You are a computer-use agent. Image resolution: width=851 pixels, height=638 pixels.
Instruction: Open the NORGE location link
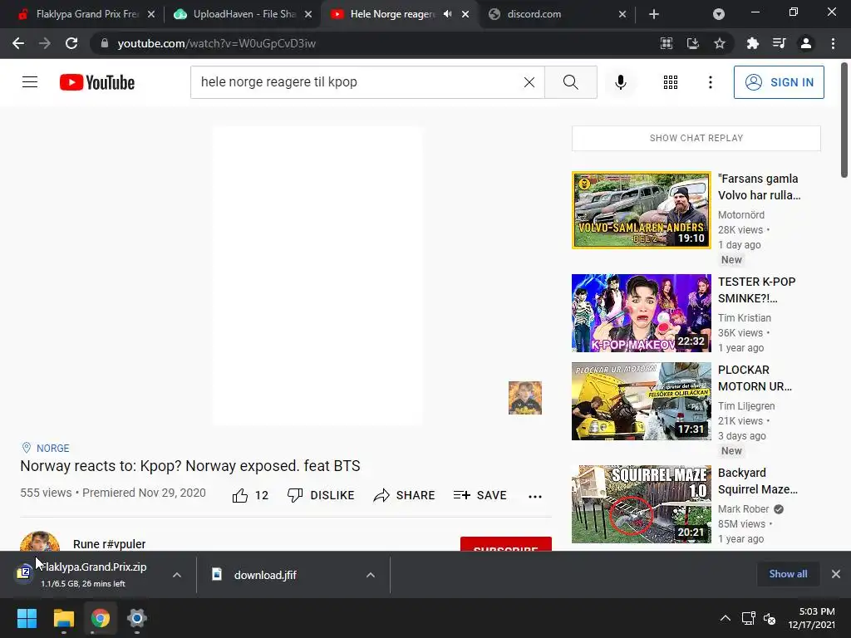52,448
